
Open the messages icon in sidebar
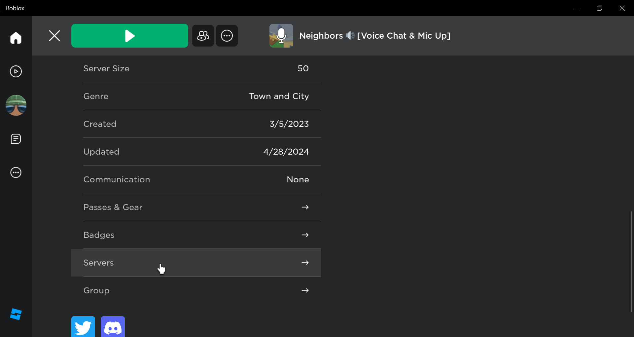pyautogui.click(x=16, y=139)
